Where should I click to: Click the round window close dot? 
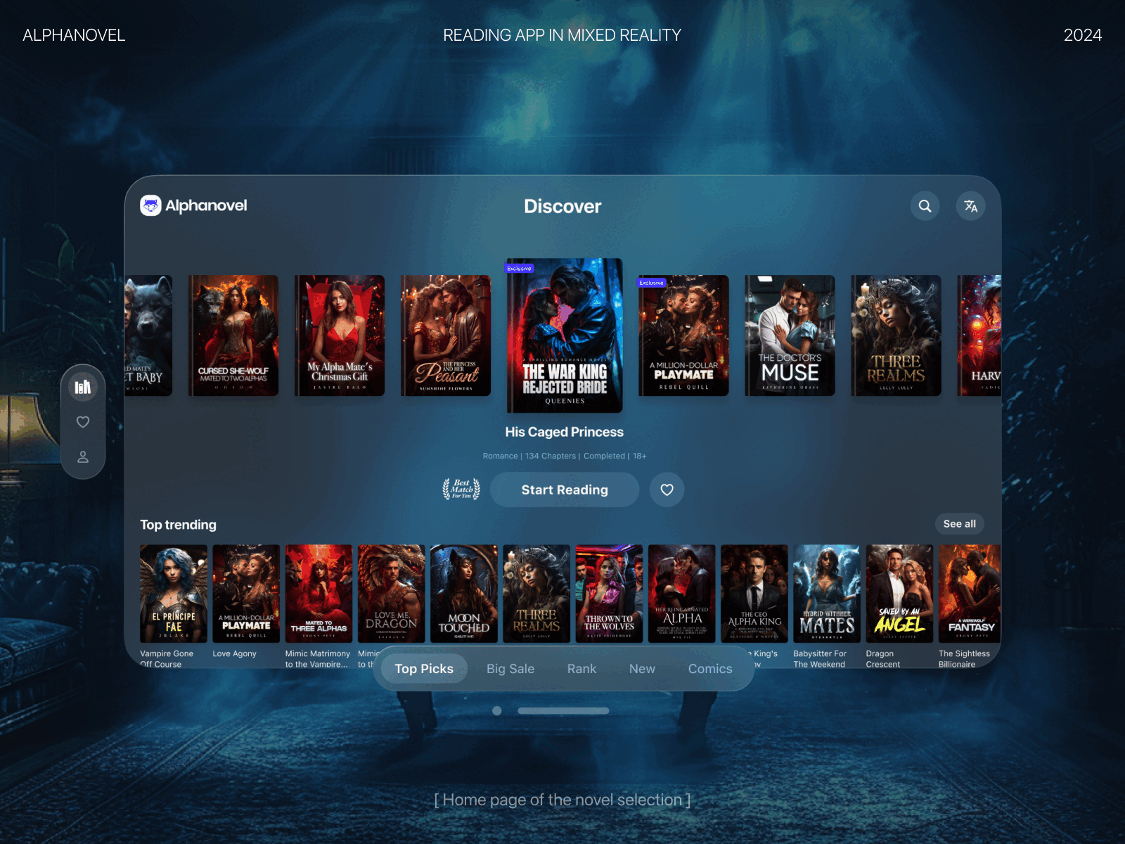pyautogui.click(x=497, y=711)
